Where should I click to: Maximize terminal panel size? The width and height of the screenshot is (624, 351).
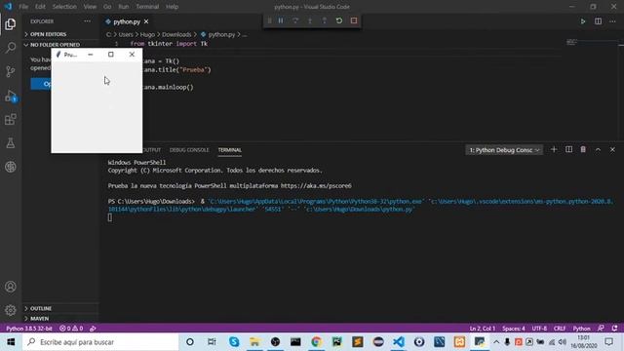598,149
